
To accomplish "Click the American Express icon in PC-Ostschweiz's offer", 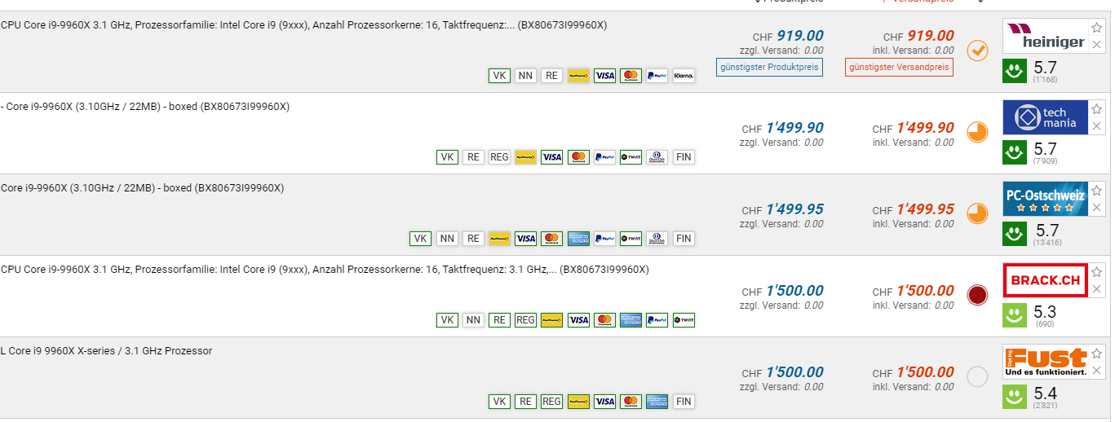I will (x=578, y=239).
